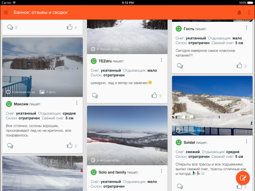Select the username Solo and family
The width and height of the screenshot is (255, 191).
(112, 173)
